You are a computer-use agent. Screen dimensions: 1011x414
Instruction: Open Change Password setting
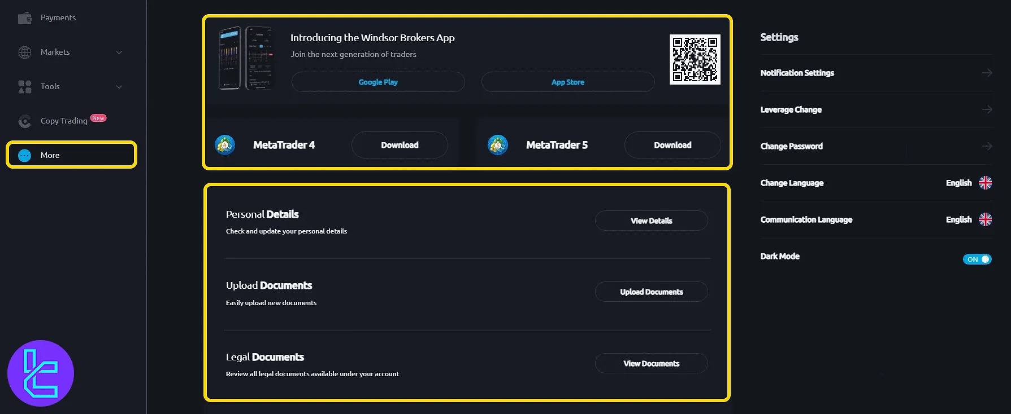click(876, 146)
